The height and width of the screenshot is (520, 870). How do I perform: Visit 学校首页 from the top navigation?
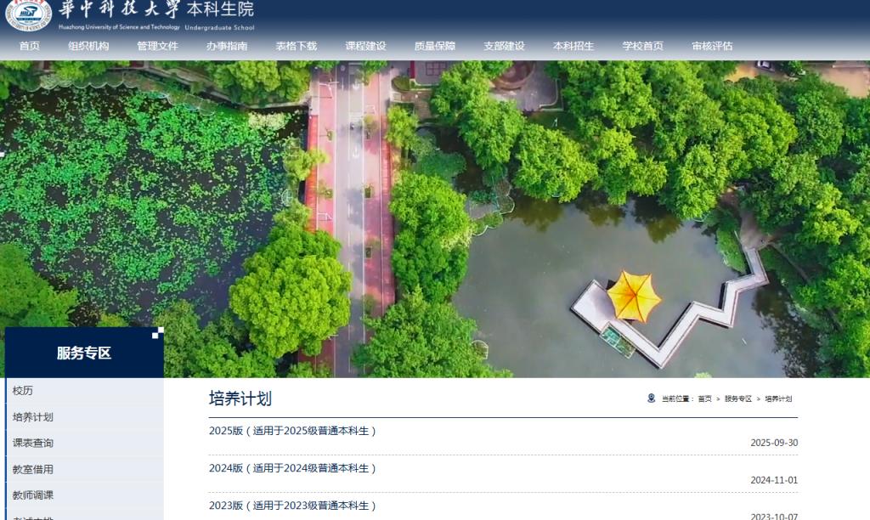point(642,46)
